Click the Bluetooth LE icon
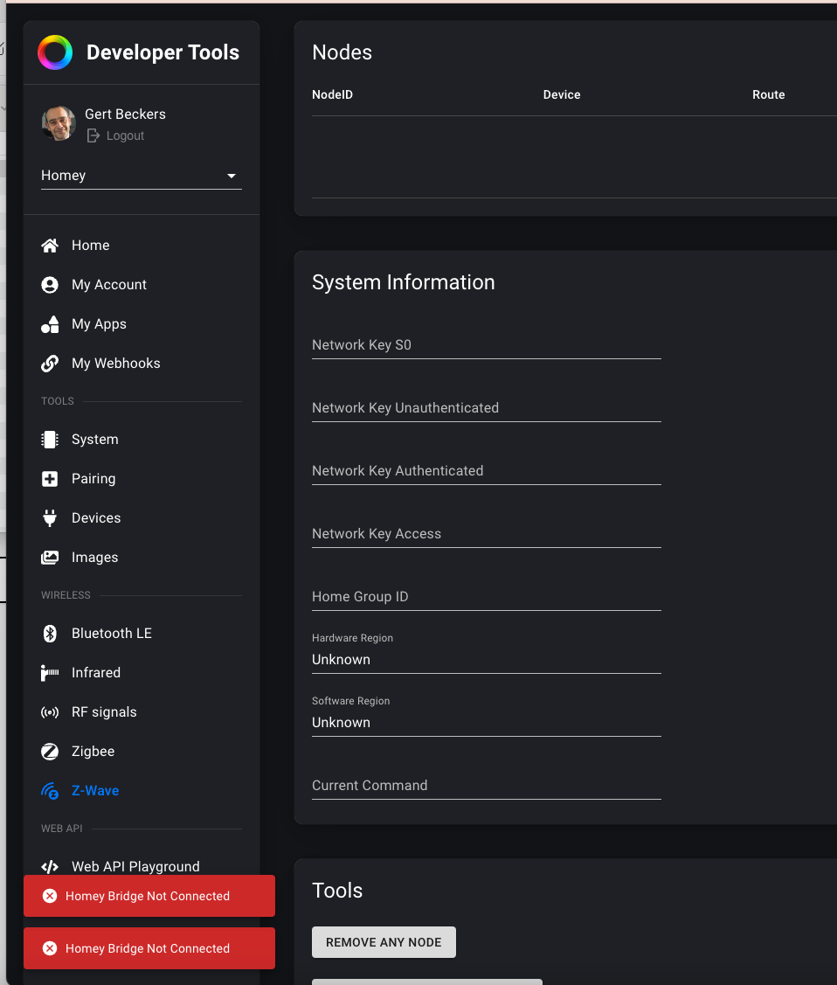 [x=50, y=634]
